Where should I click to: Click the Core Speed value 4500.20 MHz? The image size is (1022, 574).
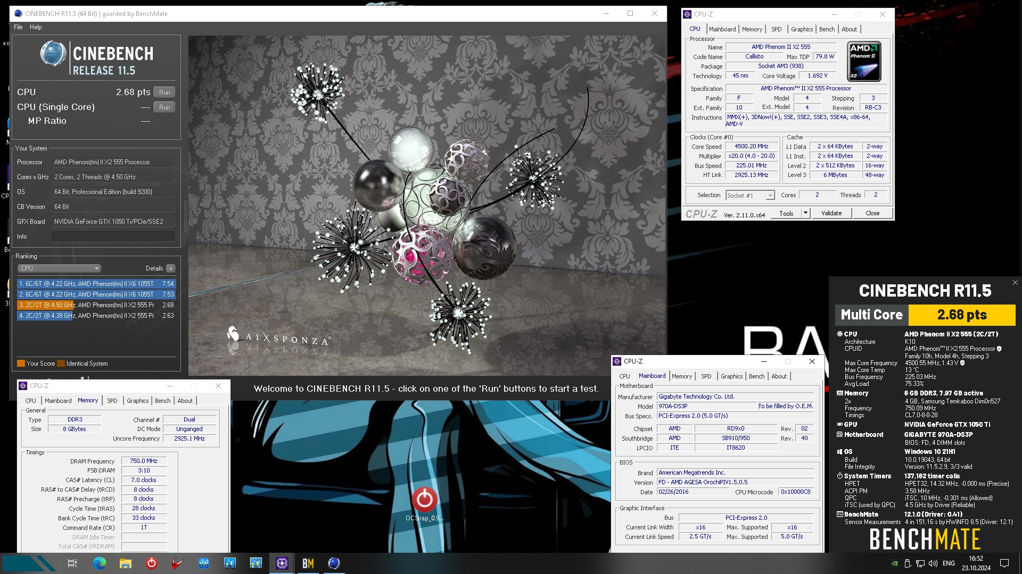tap(751, 147)
